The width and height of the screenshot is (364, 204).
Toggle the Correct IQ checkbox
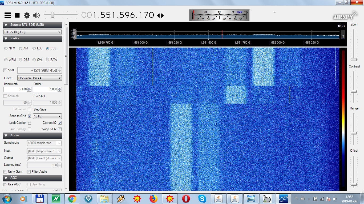(x=60, y=123)
